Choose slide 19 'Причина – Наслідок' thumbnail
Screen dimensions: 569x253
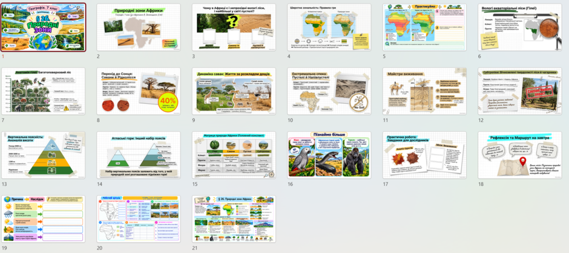(x=43, y=219)
